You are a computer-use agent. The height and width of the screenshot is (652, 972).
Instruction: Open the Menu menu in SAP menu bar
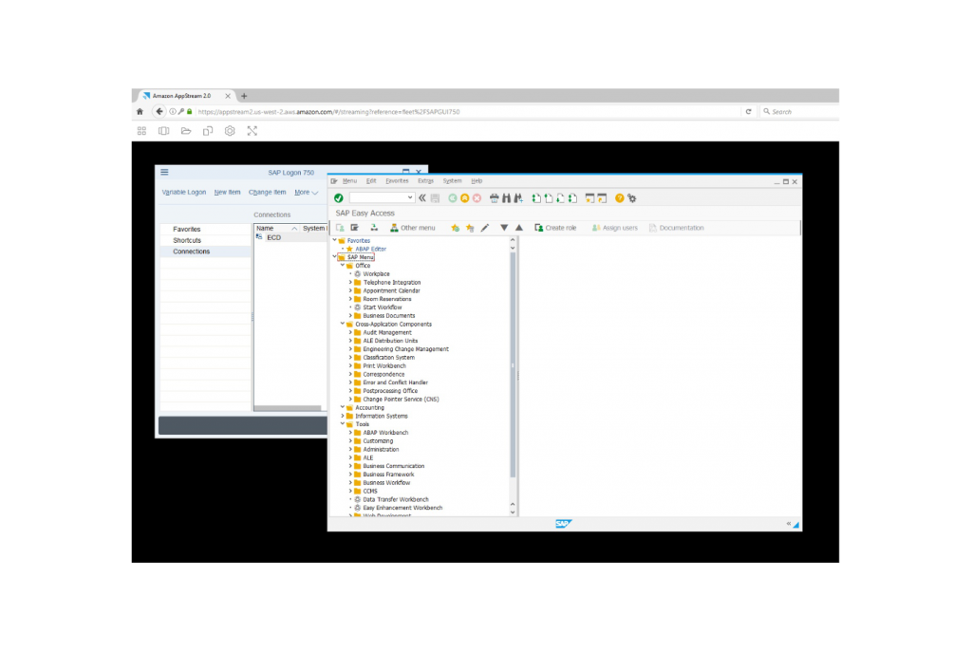click(349, 181)
